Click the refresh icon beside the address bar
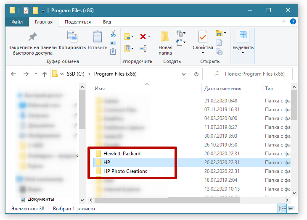The height and width of the screenshot is (220, 307). (196, 74)
